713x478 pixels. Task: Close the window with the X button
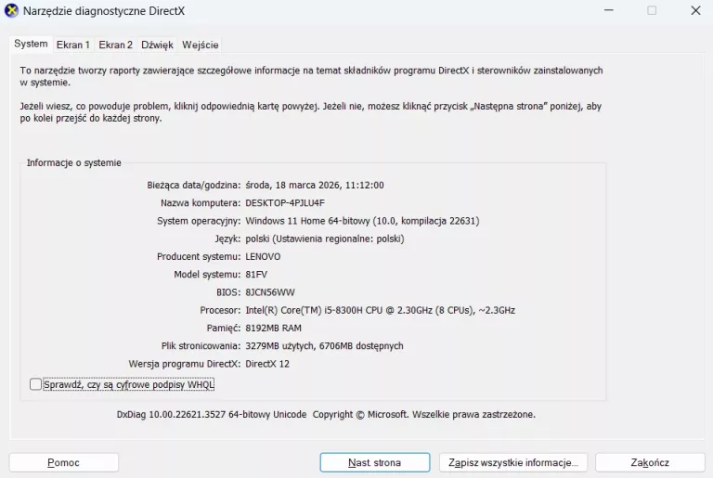tap(695, 11)
